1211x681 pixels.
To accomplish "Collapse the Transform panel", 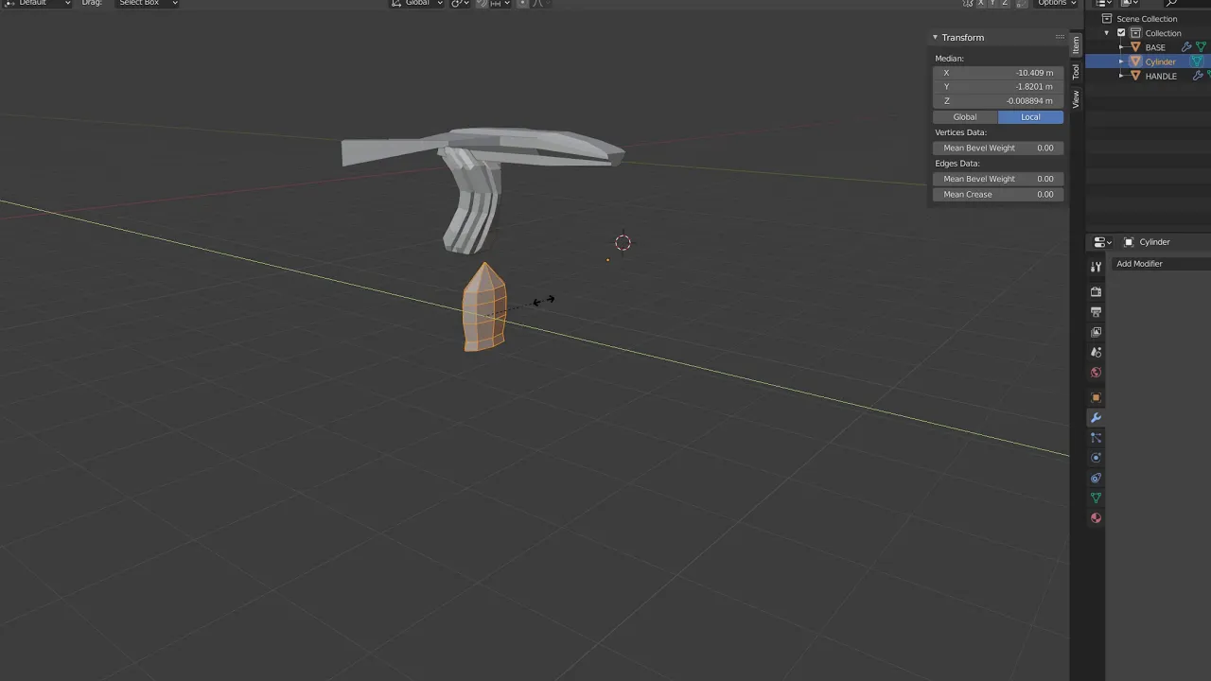I will 935,37.
